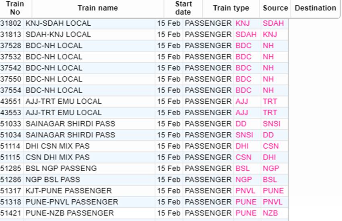Click the Destination column header

315,8
